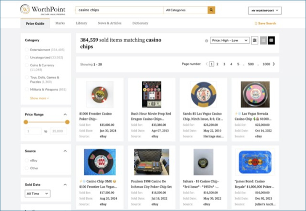Open the James Bond Casino Royale plaque thumbnail
Image resolution: width=306 pixels, height=211 pixels.
click(255, 162)
